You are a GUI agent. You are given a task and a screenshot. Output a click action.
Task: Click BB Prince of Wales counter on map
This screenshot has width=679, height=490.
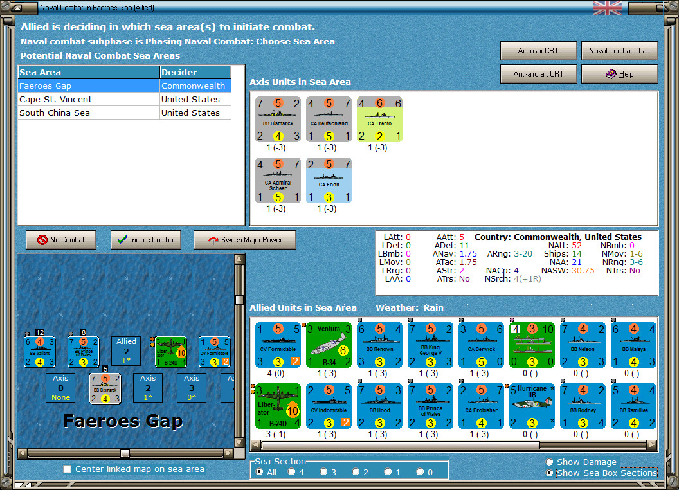coord(83,352)
